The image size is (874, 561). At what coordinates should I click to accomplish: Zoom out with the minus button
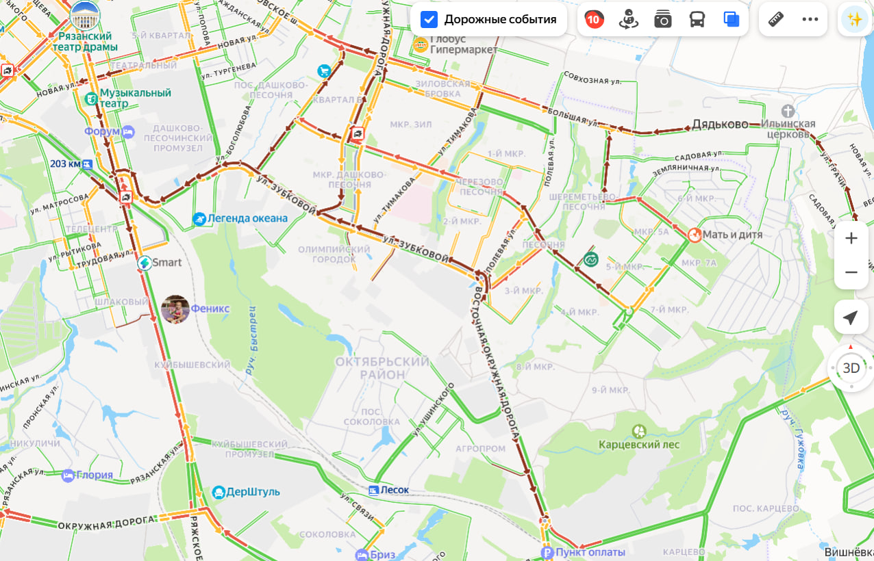pyautogui.click(x=851, y=272)
